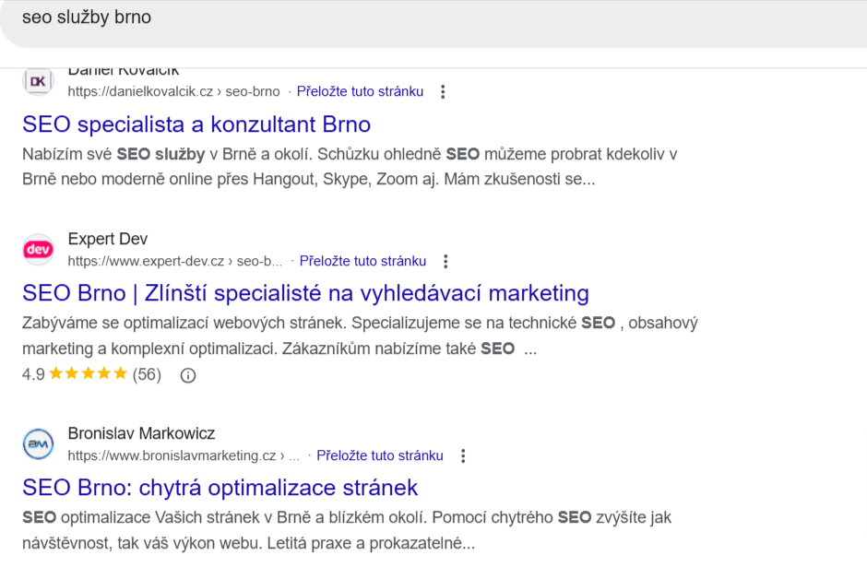Viewport: 867px width, 567px height.
Task: Click the 'Expert Dev' site name
Action: pos(108,239)
